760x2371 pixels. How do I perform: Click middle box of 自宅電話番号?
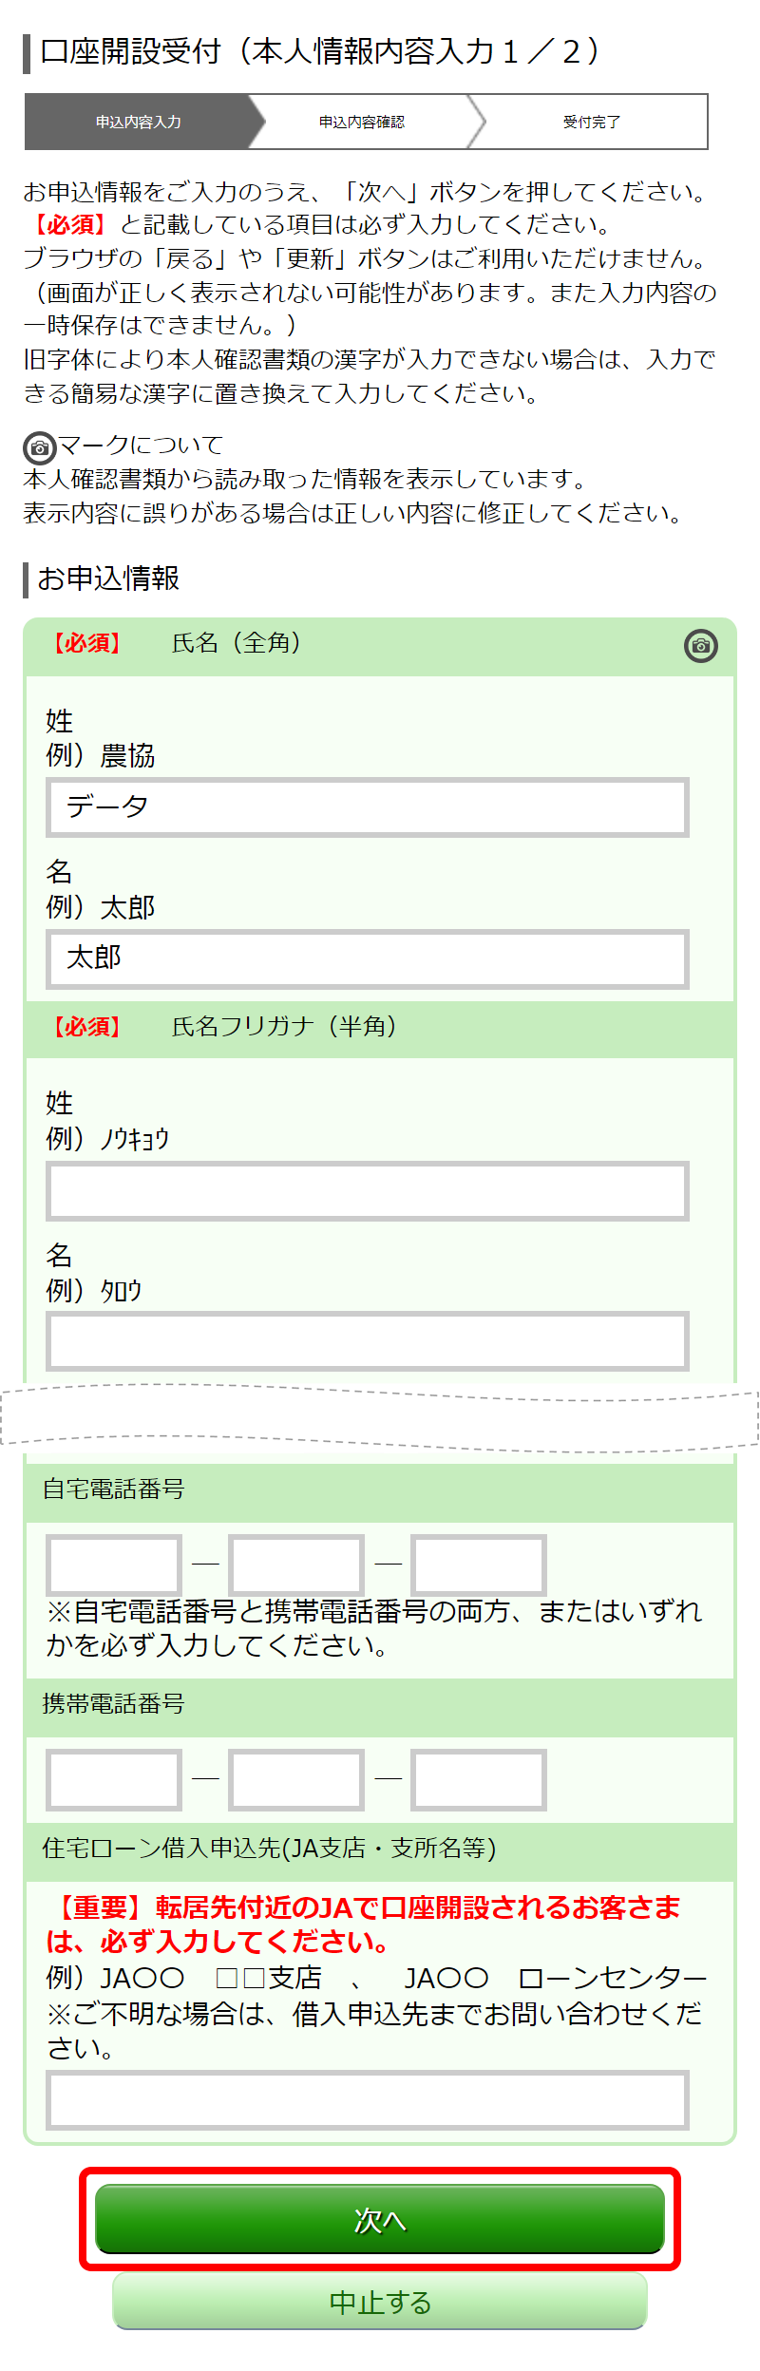pyautogui.click(x=296, y=1565)
